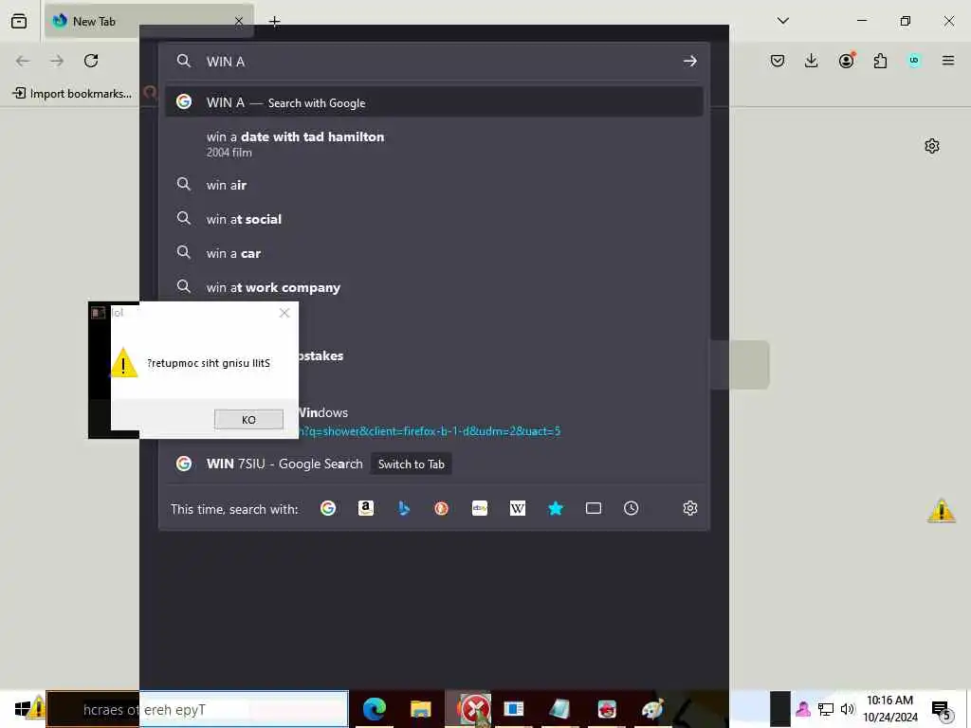The width and height of the screenshot is (971, 728).
Task: Open the Angry Birds taskbar icon
Action: [x=607, y=709]
